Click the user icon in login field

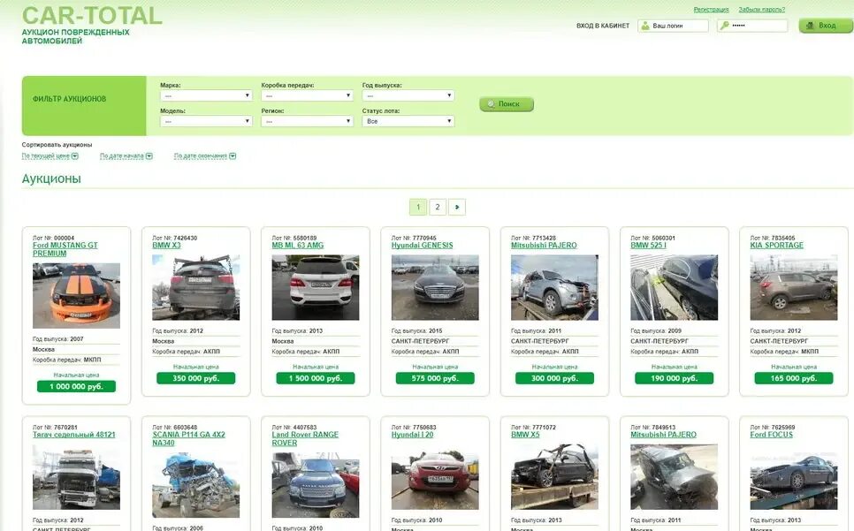pyautogui.click(x=645, y=26)
